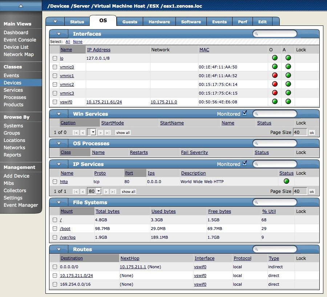327x297 pixels.
Task: Click first page arrow in IP Services pager
Action: [x=76, y=191]
